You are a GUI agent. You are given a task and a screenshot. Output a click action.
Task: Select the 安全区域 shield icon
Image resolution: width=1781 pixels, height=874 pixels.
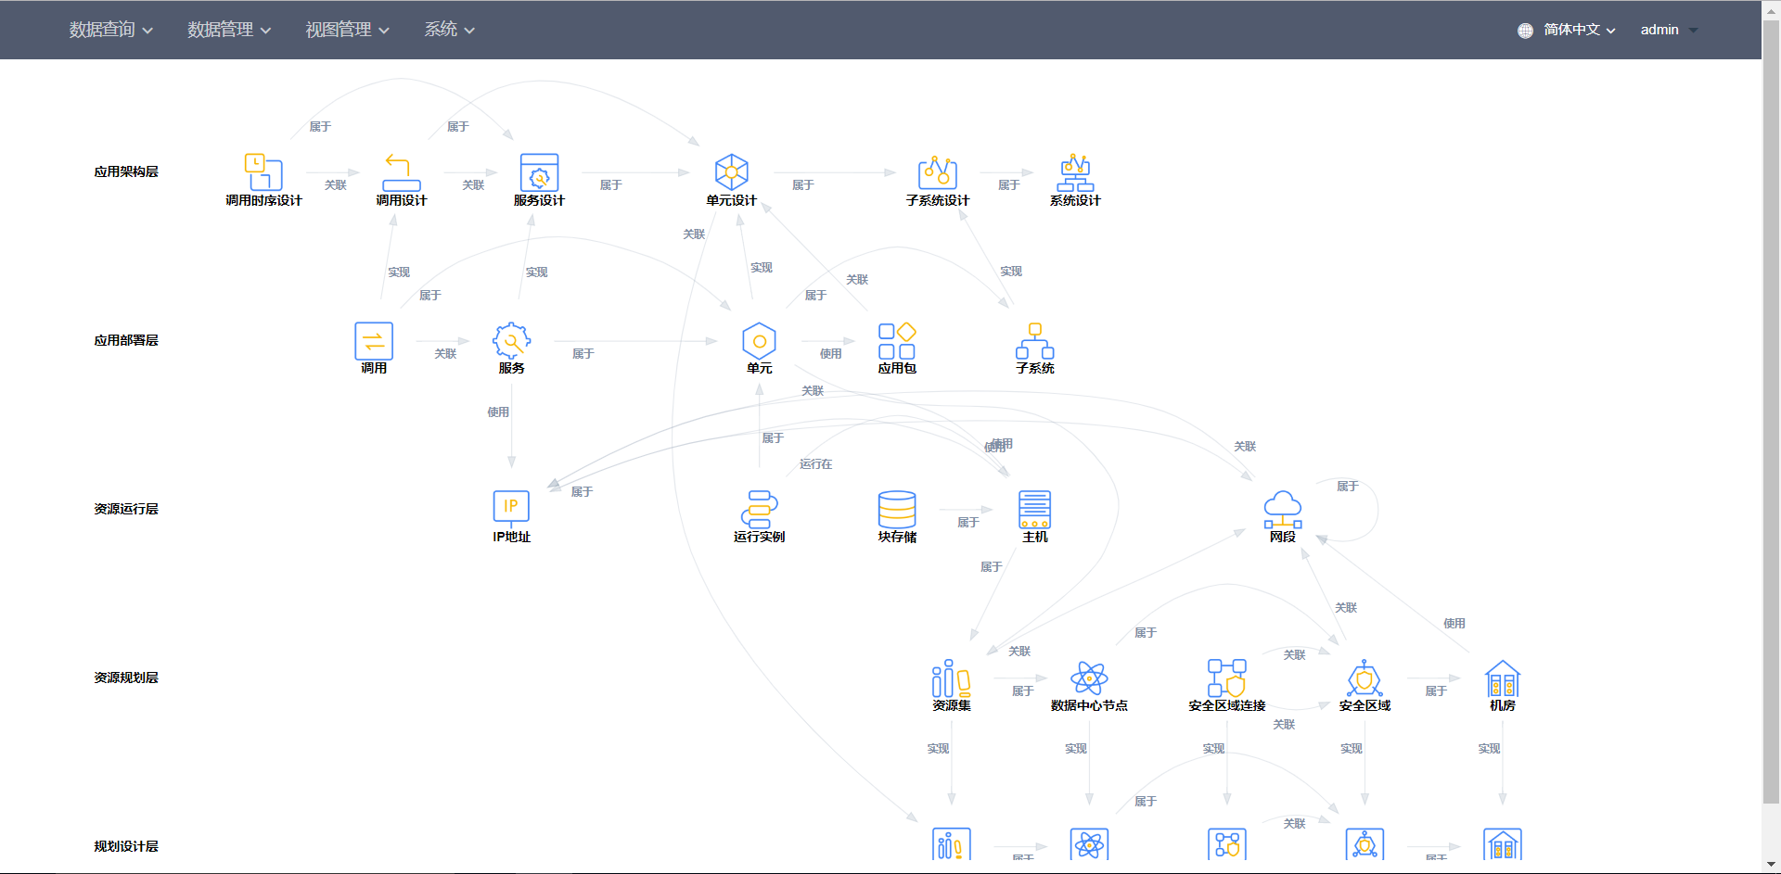1365,678
